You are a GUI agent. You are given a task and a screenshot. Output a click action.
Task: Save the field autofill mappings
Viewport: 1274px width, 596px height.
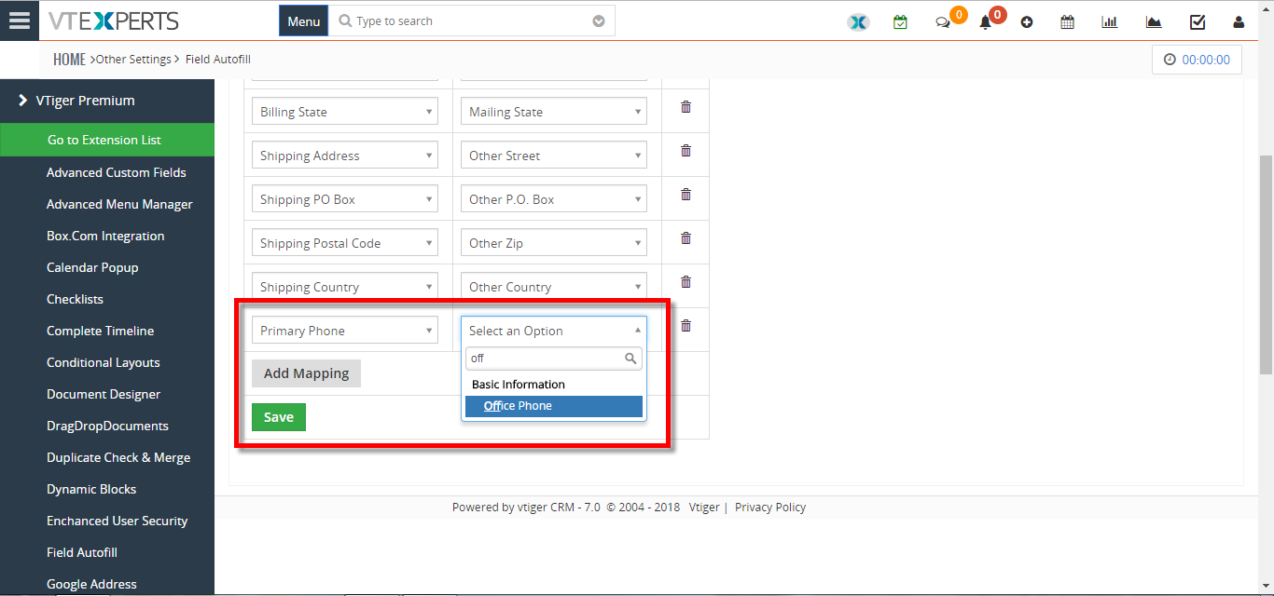pos(279,417)
